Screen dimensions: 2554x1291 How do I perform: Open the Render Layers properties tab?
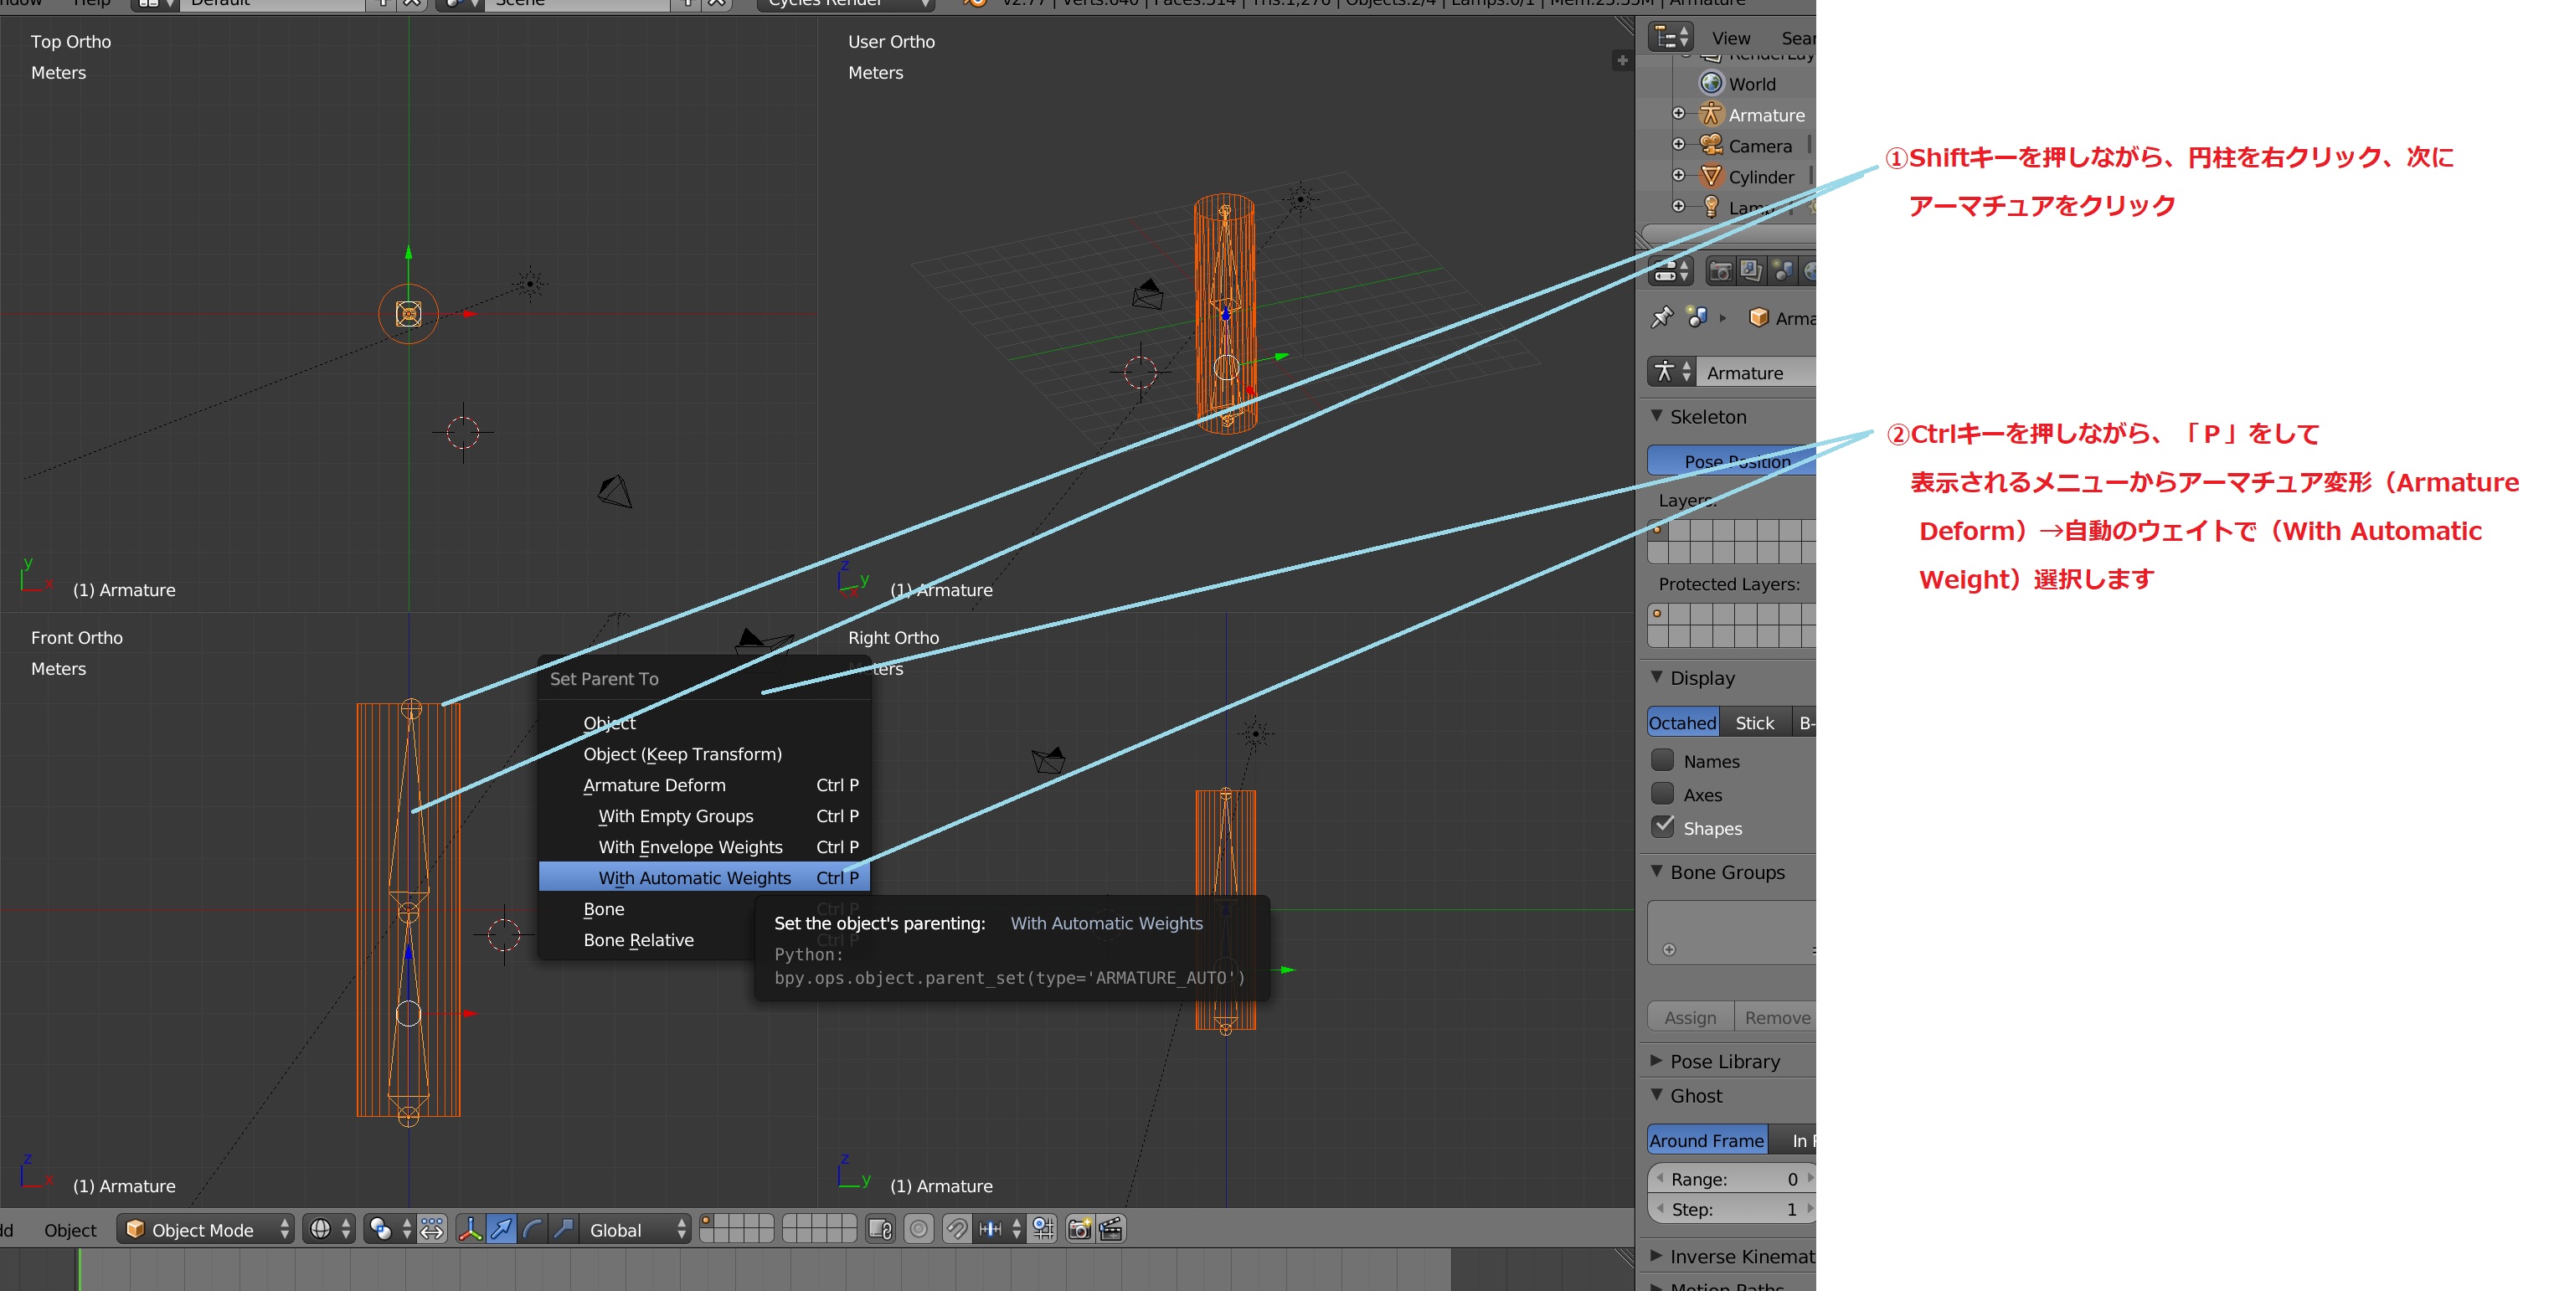tap(1752, 270)
